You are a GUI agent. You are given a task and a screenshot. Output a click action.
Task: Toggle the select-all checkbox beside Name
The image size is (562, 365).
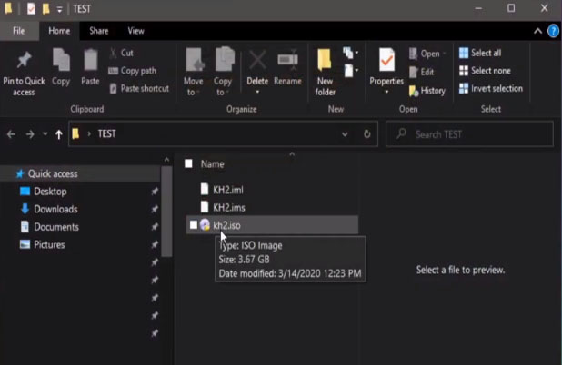(188, 164)
